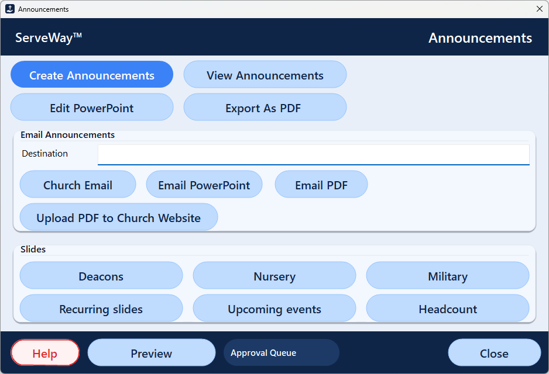Close the Announcements window with X
Viewport: 549px width, 374px height.
click(540, 9)
